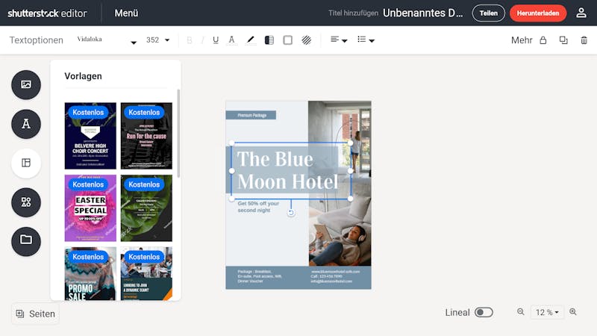Open the font size 352 dropdown
This screenshot has width=597, height=336.
coord(157,40)
